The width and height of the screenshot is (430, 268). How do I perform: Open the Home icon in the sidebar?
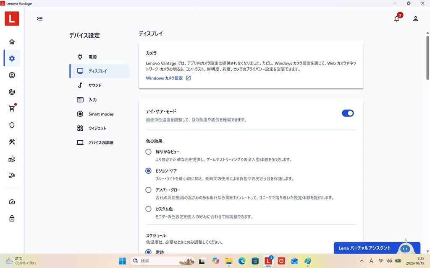coord(12,41)
